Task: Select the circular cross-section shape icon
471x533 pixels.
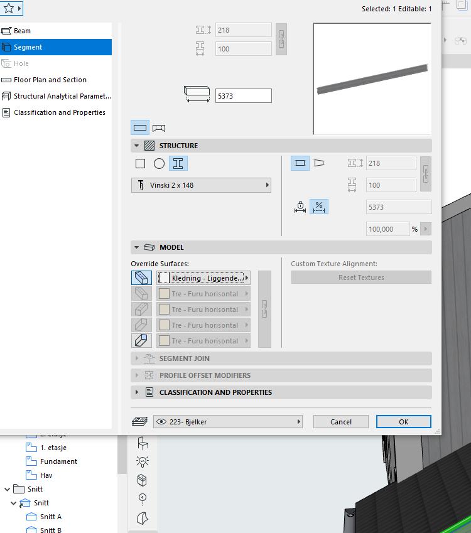Action: (x=160, y=163)
